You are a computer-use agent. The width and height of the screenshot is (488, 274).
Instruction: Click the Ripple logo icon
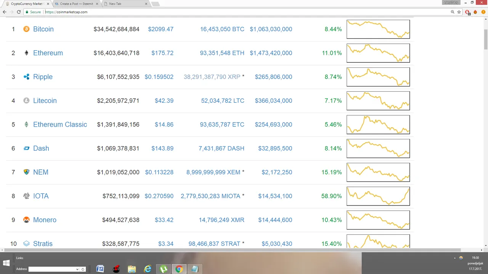pyautogui.click(x=26, y=77)
